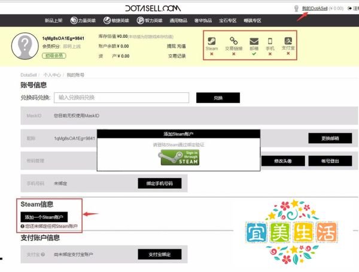Click the 添加一个Steam账户 button
The width and height of the screenshot is (359, 272).
pyautogui.click(x=44, y=217)
